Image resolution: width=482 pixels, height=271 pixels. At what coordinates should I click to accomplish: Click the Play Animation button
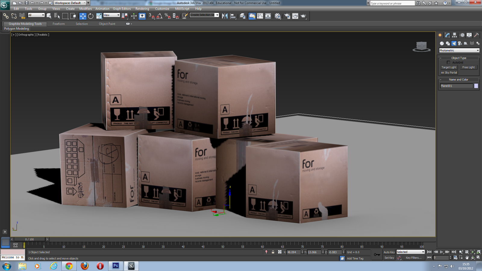click(x=442, y=252)
